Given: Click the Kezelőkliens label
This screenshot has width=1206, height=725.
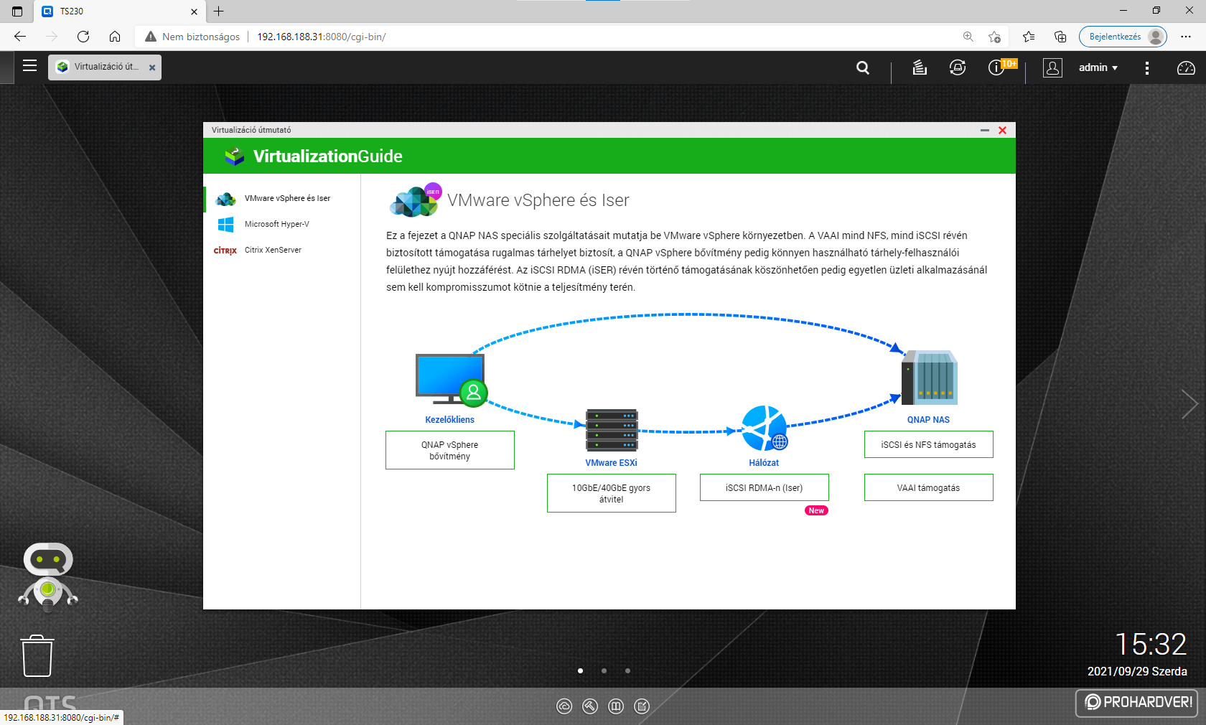Looking at the screenshot, I should tap(450, 420).
